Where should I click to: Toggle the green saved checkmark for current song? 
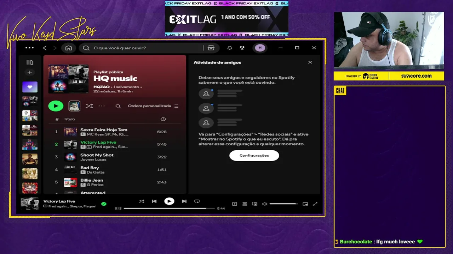(104, 204)
